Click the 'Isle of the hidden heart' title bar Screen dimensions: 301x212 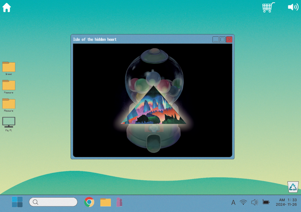pos(141,39)
